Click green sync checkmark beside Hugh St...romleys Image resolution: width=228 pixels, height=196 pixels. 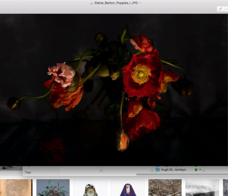(196, 170)
